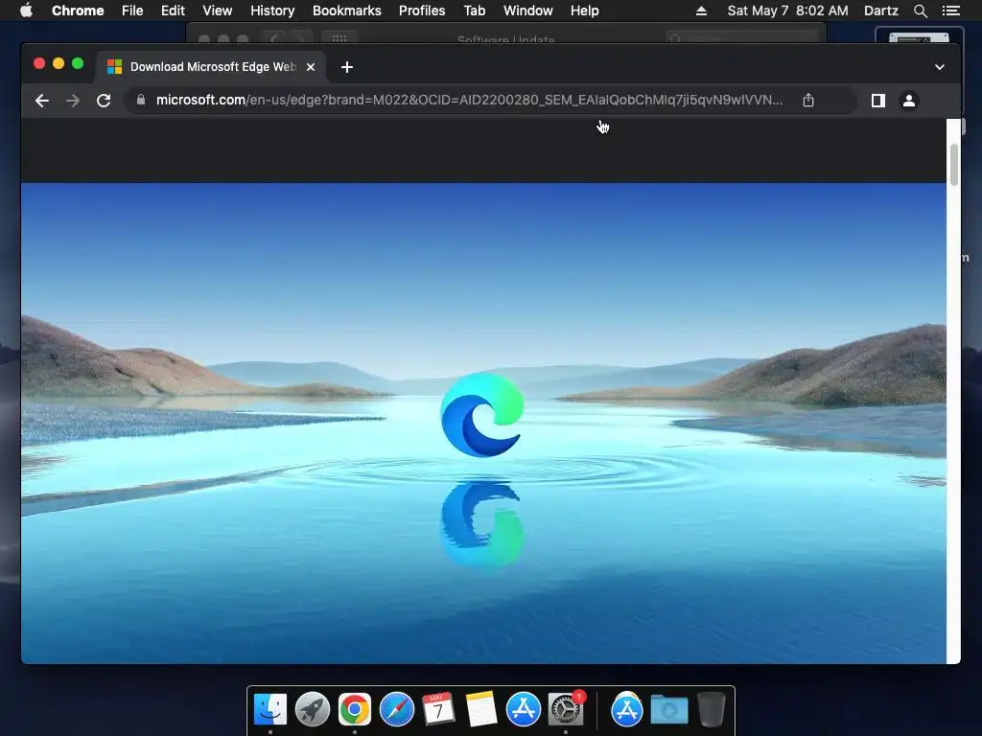Open Calendar from the Dock
The image size is (982, 736).
click(x=438, y=710)
